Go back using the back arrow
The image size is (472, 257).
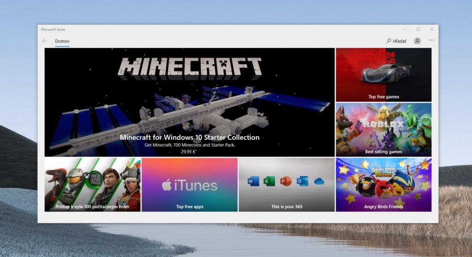tap(45, 41)
